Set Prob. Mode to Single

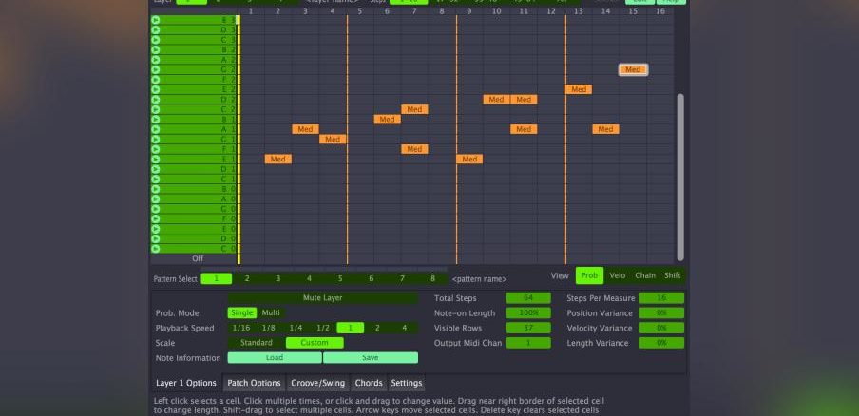(x=241, y=313)
